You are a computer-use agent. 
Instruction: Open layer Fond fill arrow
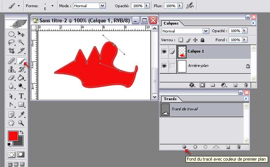pyautogui.click(x=244, y=40)
